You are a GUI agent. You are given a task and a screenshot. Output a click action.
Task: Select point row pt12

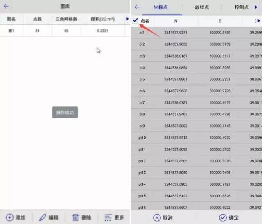(x=196, y=161)
